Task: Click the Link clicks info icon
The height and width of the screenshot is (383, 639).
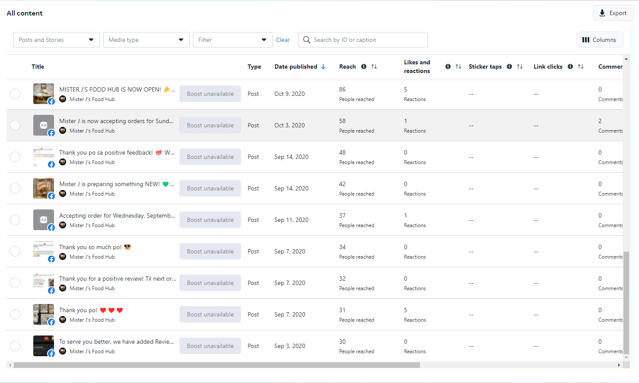Action: pos(570,66)
